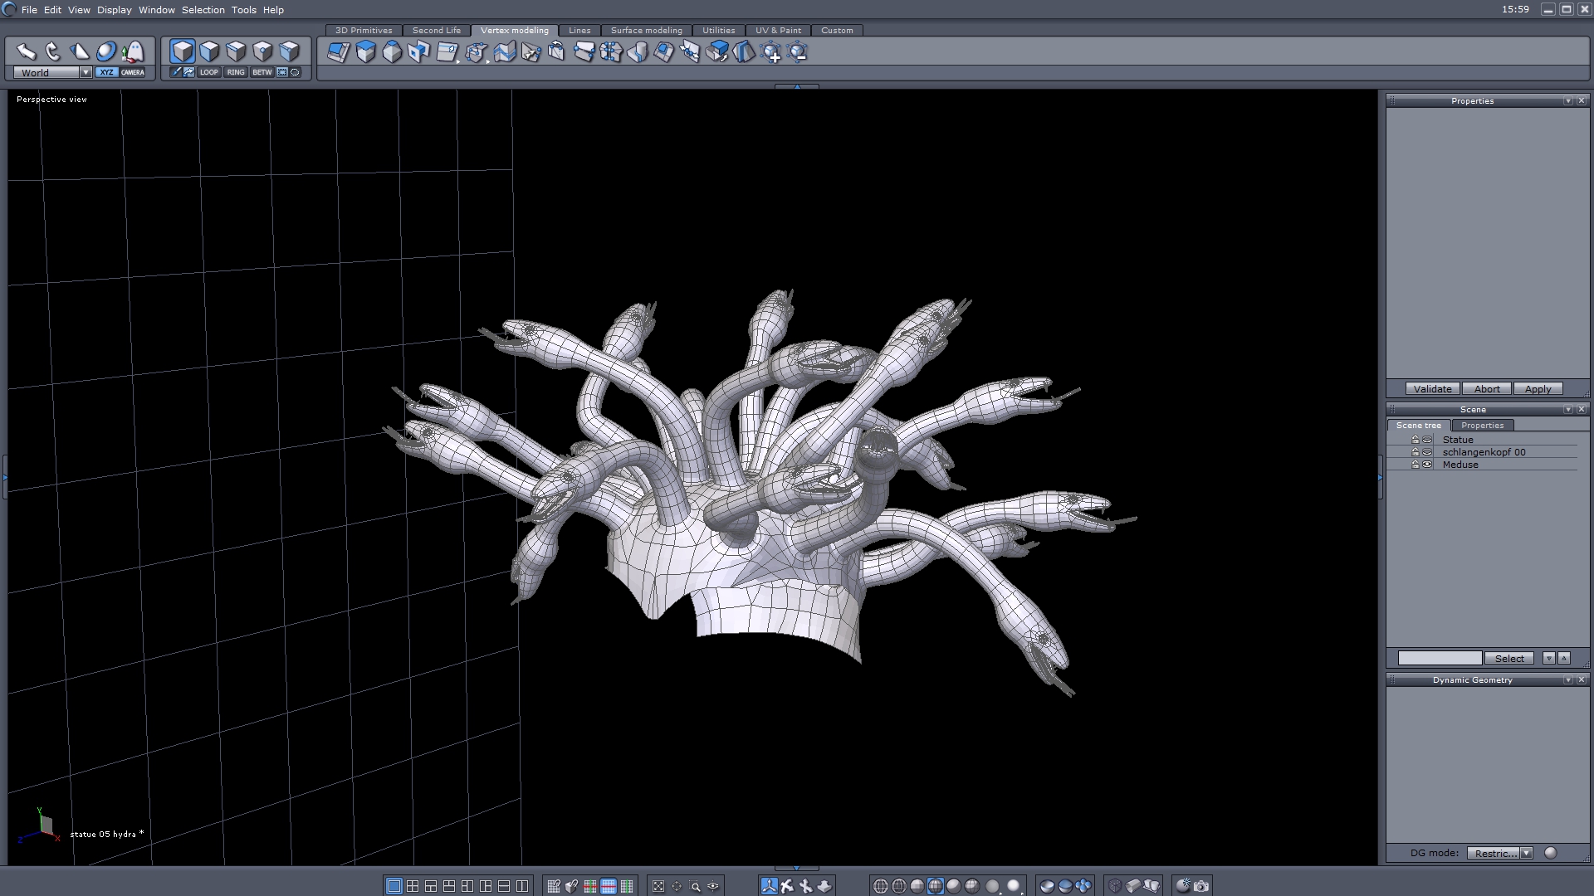Image resolution: width=1594 pixels, height=896 pixels.
Task: Activate the RING selection mode
Action: tap(236, 72)
